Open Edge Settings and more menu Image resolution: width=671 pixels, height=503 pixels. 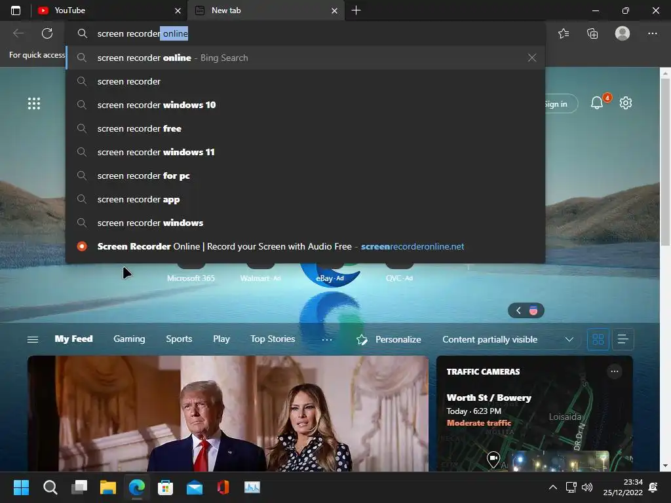[652, 33]
